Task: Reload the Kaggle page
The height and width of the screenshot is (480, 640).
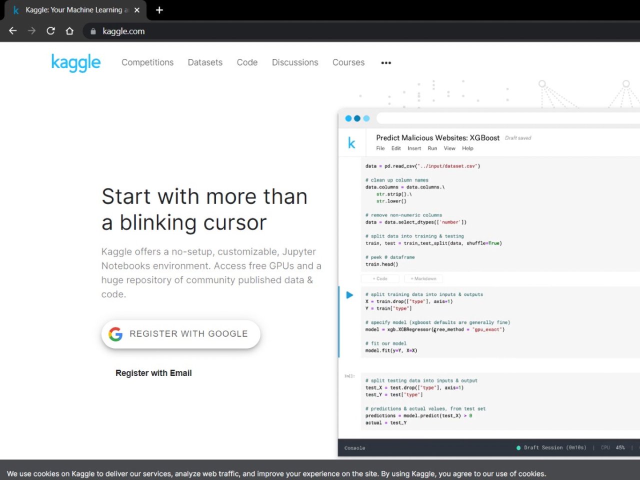Action: point(50,31)
